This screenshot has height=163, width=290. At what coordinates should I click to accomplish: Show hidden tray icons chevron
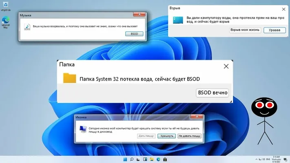256,159
